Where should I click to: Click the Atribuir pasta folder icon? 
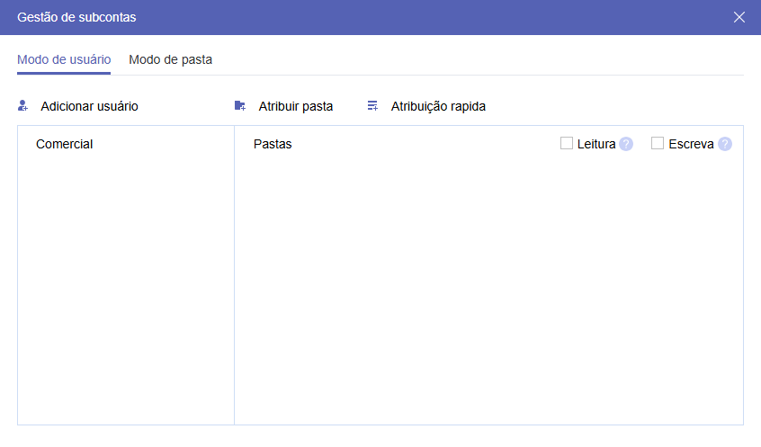coord(239,106)
